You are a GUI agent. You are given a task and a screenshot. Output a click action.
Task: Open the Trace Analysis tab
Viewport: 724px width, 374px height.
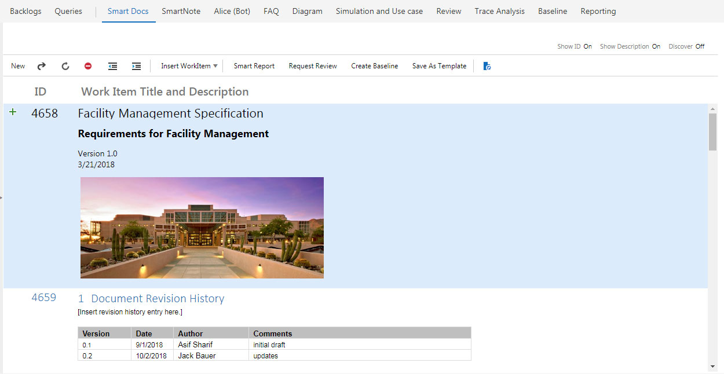tap(499, 11)
